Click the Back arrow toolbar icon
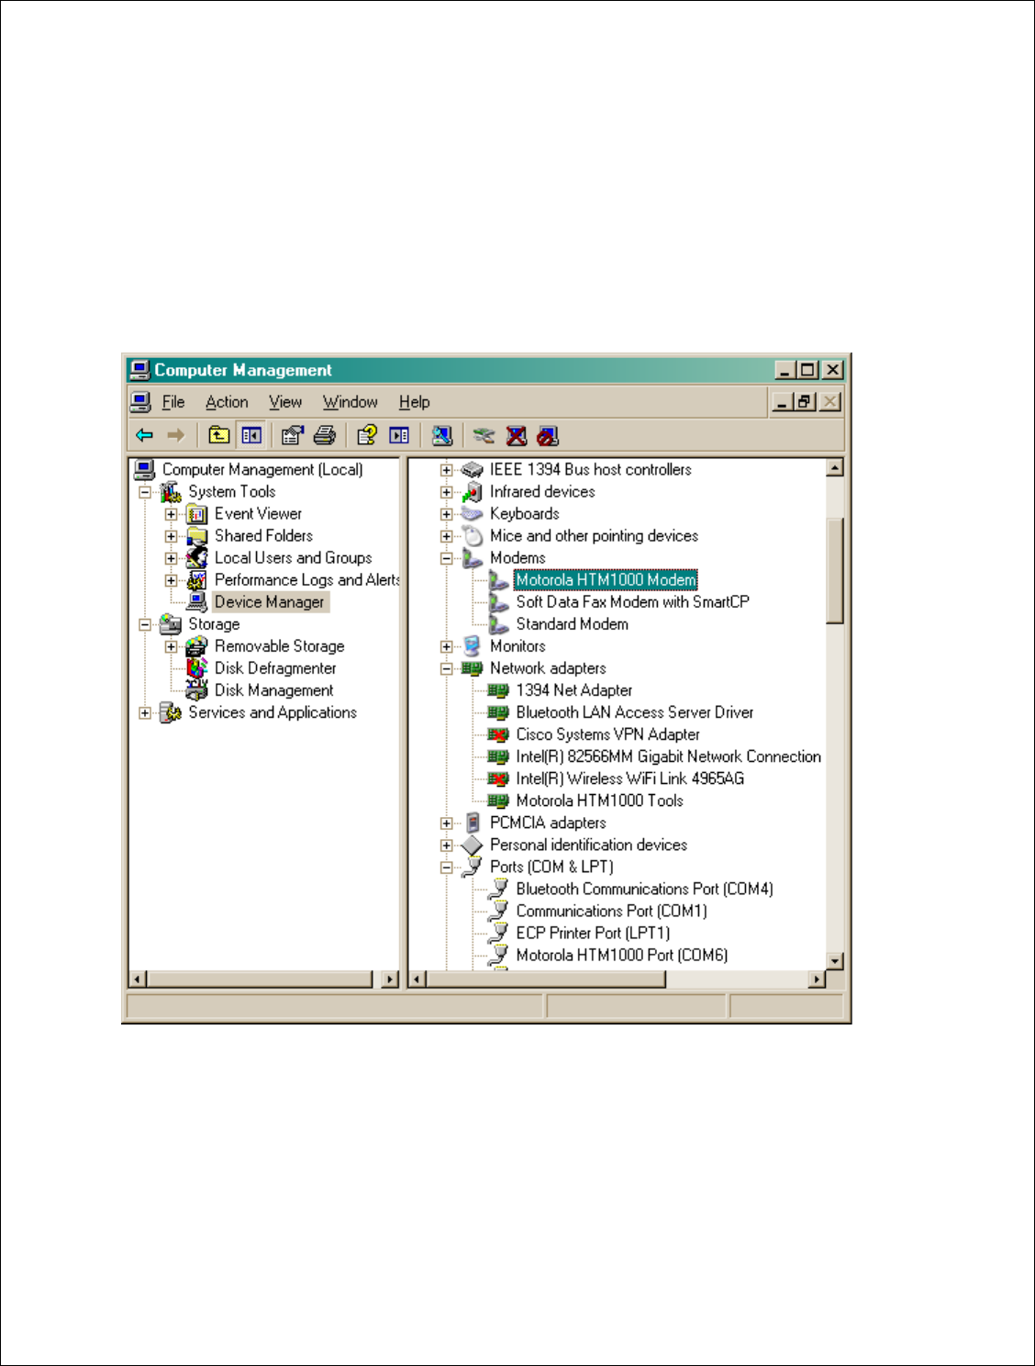This screenshot has width=1035, height=1366. 144,435
